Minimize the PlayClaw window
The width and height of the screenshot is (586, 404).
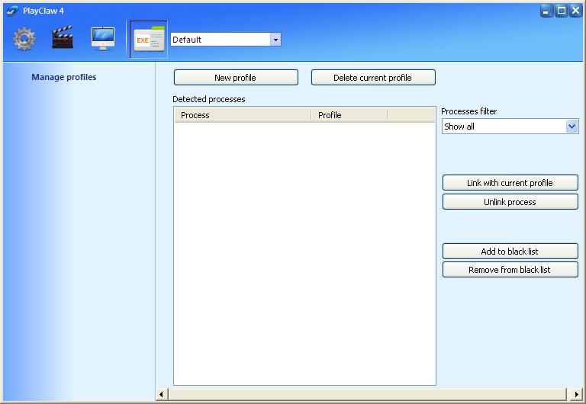click(x=546, y=11)
